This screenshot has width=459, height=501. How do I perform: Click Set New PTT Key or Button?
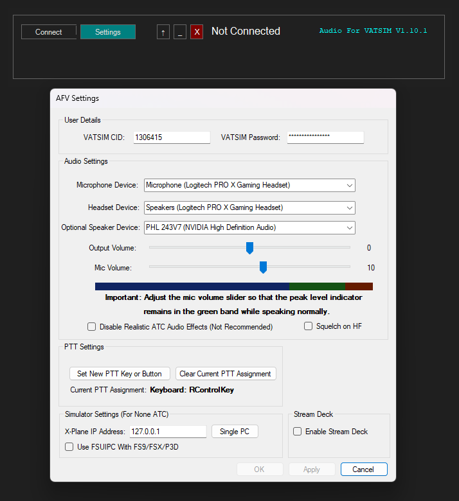point(120,374)
